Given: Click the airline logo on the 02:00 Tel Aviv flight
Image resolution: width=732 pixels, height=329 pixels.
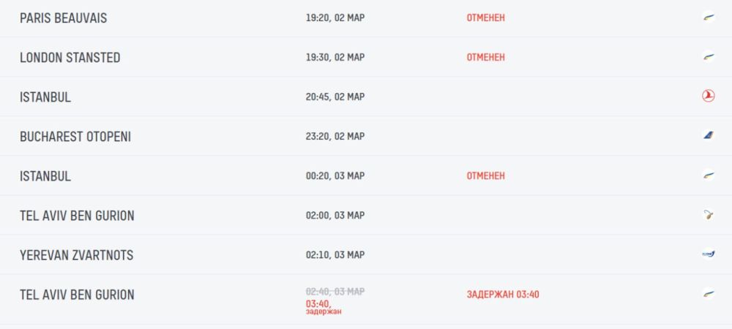Looking at the screenshot, I should [708, 215].
